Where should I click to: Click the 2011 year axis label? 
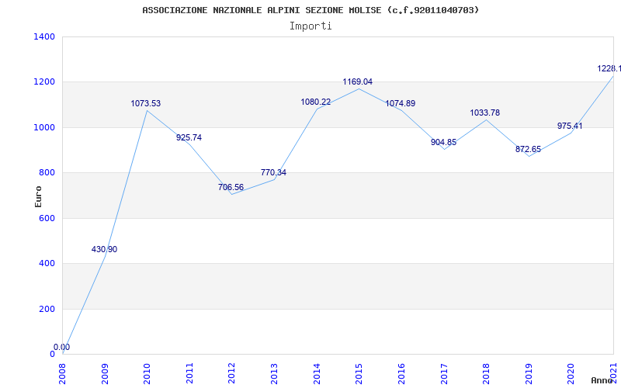189,374
